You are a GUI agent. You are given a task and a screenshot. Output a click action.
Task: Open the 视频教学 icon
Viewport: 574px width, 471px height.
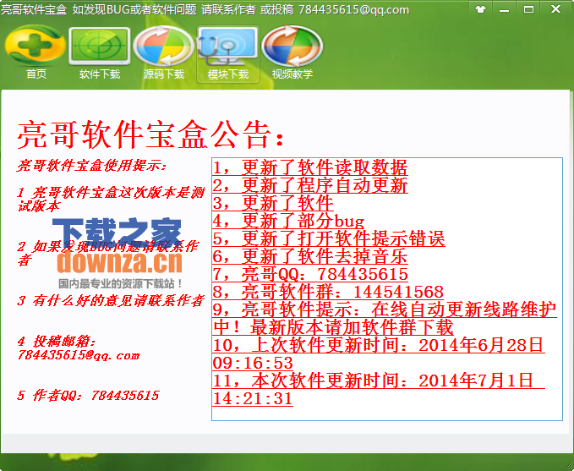pyautogui.click(x=292, y=54)
